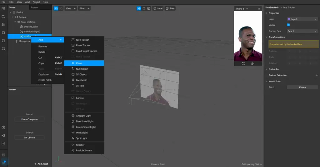320x167 pixels.
Task: Select the move/translate manipulator tool
Action: point(139,8)
